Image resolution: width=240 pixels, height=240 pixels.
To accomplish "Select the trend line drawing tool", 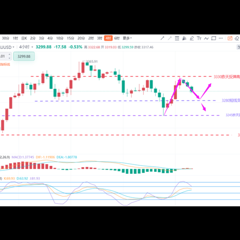I will tap(162, 38).
